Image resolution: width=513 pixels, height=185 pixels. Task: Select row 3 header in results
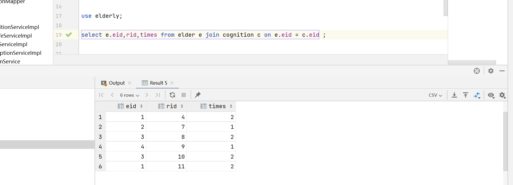point(100,137)
